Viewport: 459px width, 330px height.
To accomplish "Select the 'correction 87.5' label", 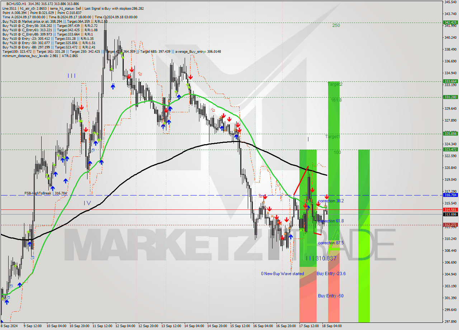I will (331, 243).
